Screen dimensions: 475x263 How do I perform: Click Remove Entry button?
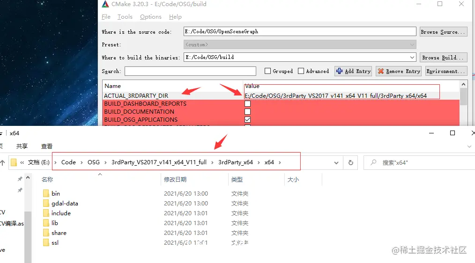399,71
